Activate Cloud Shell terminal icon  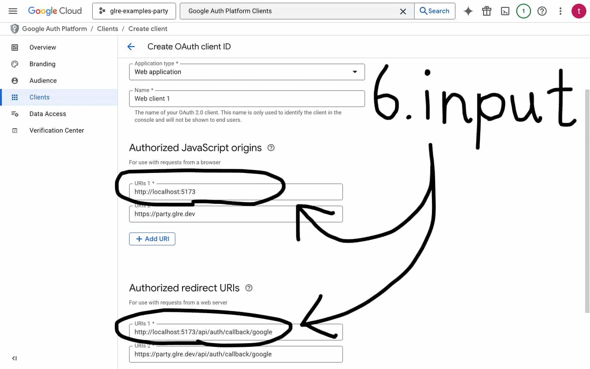click(x=505, y=11)
